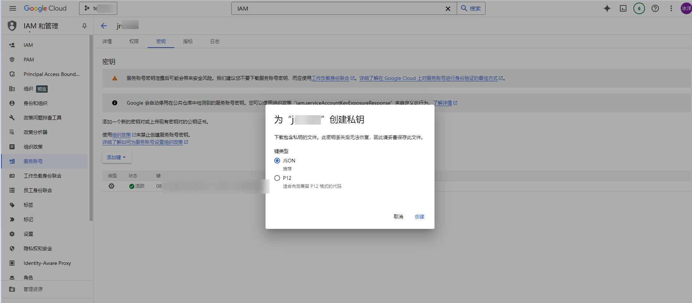Screen dimensions: 692x303
Task: Click the 搜索 search button
Action: click(471, 8)
